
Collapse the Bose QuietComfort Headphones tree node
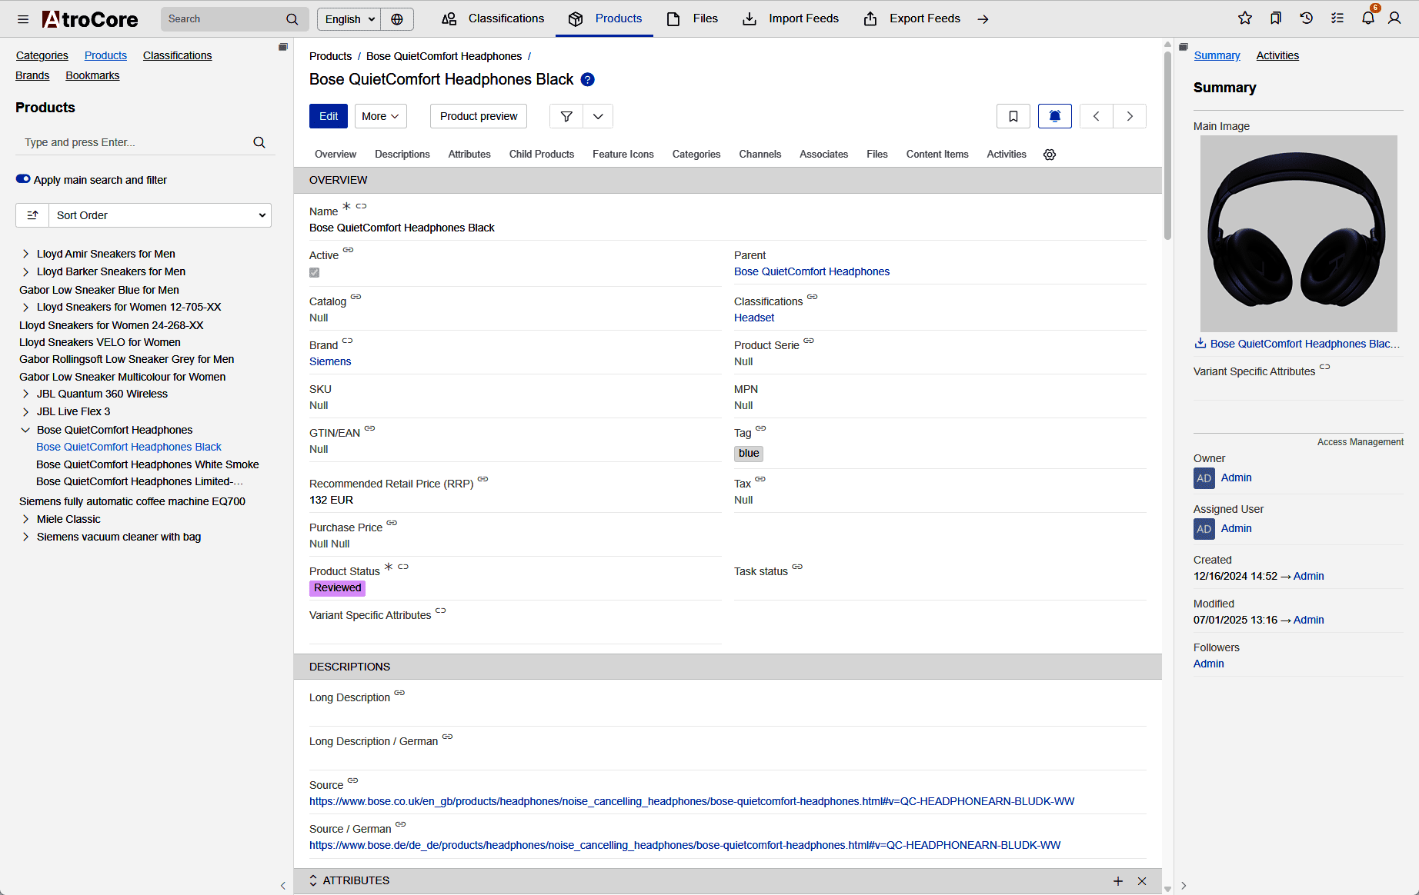click(x=25, y=430)
